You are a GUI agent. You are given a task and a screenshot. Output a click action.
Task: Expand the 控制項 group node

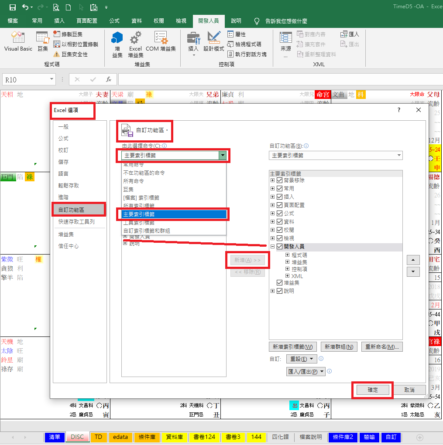pyautogui.click(x=287, y=269)
